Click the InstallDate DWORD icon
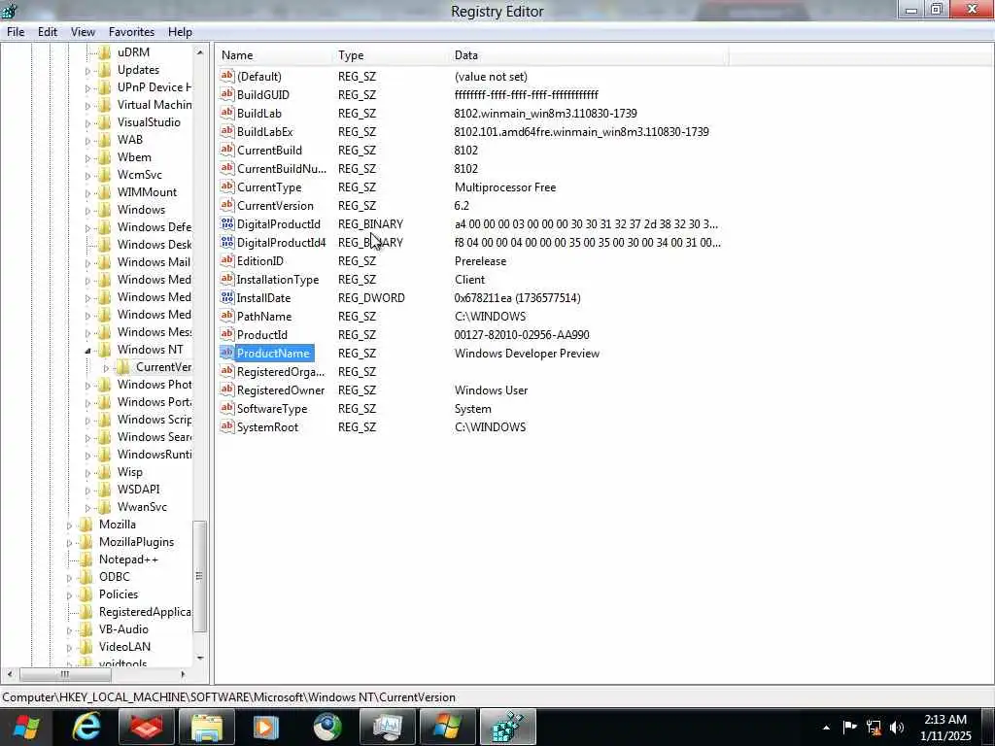Screen dimensions: 995x746 coord(227,297)
